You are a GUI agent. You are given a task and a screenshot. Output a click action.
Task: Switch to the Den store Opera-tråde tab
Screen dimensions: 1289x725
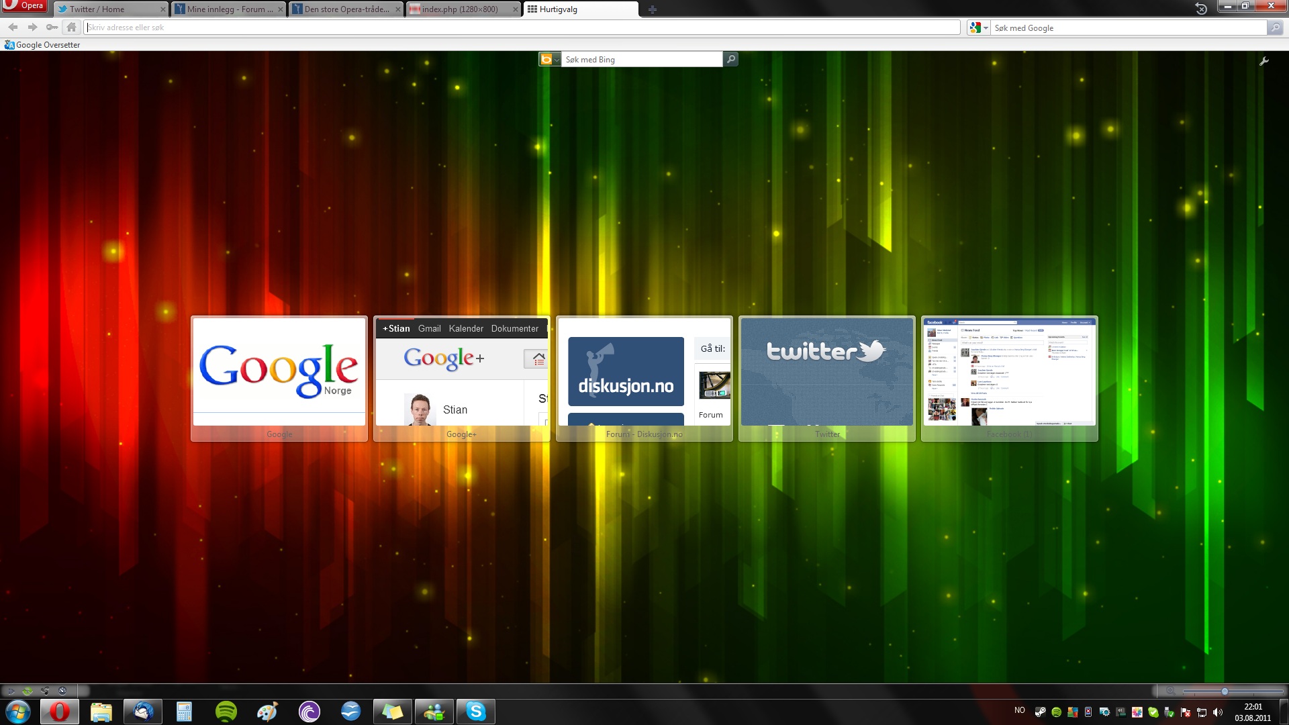point(346,9)
